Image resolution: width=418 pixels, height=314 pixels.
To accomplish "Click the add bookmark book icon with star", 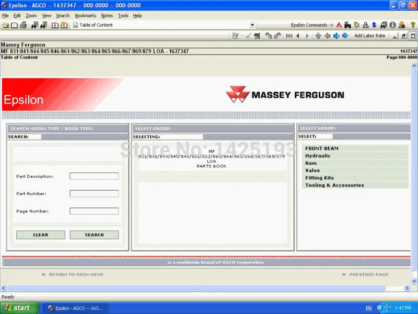I will point(64,25).
